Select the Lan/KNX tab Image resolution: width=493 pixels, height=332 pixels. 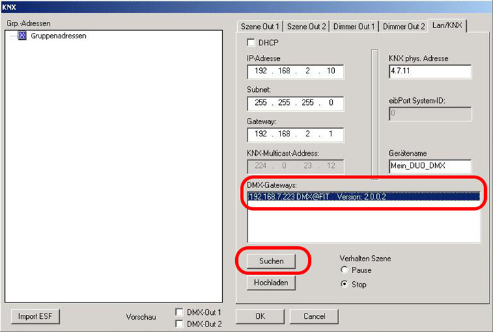pos(448,25)
